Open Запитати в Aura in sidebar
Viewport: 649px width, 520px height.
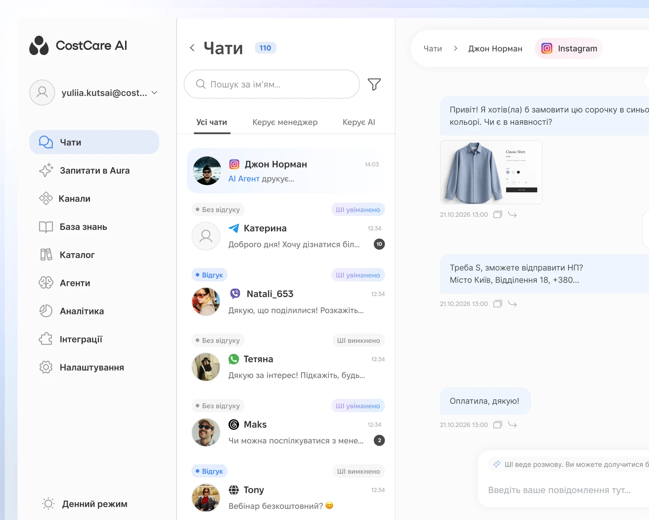pyautogui.click(x=94, y=170)
